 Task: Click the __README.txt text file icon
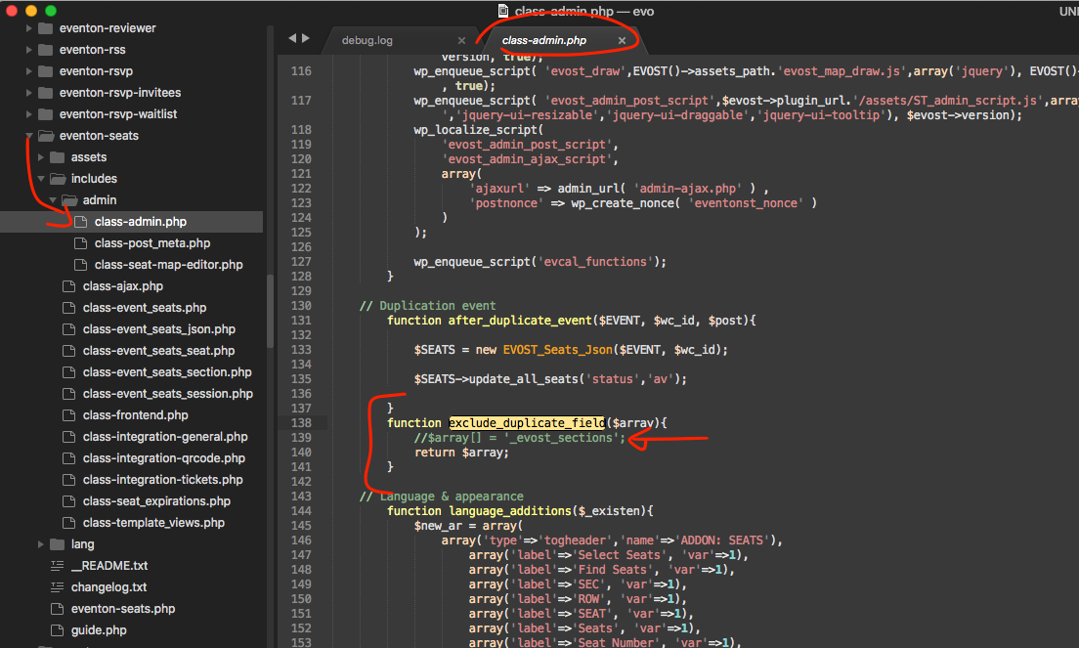[57, 566]
